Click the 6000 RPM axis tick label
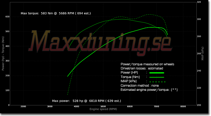The image size is (211, 116). tap(130, 107)
